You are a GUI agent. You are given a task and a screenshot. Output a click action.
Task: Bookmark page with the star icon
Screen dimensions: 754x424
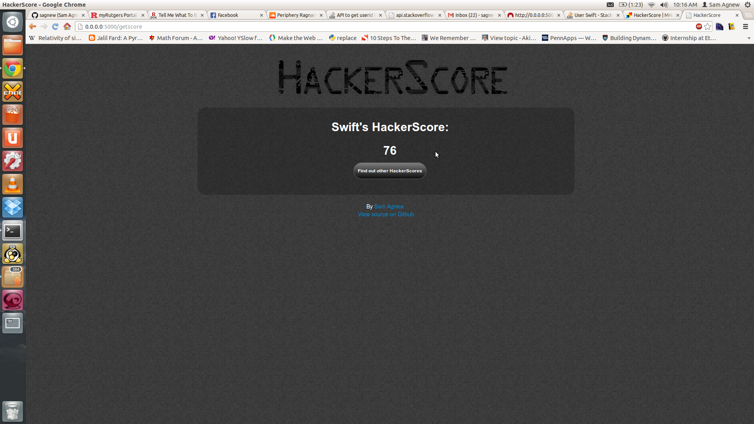[707, 27]
